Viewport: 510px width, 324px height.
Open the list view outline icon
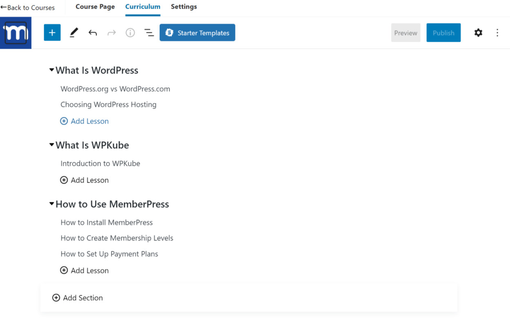point(149,33)
